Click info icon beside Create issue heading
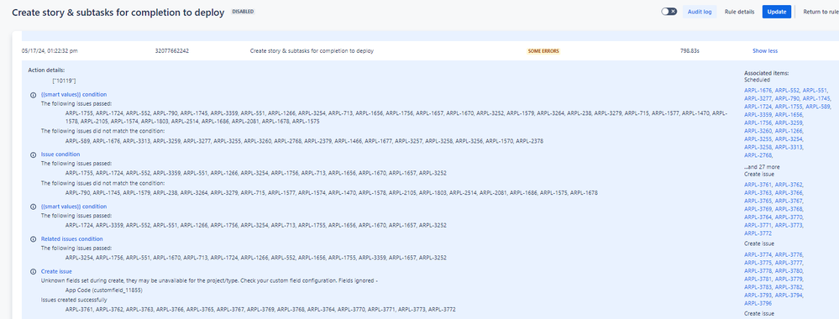Screen dimensions: 839x319 (34, 271)
